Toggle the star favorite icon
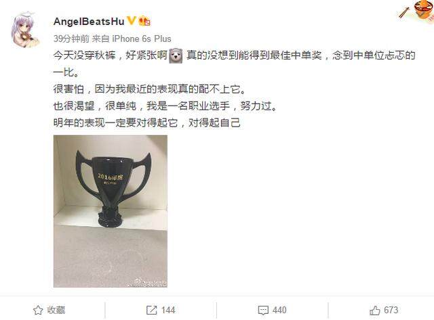Viewport: 434px width, 320px height. coord(38,310)
